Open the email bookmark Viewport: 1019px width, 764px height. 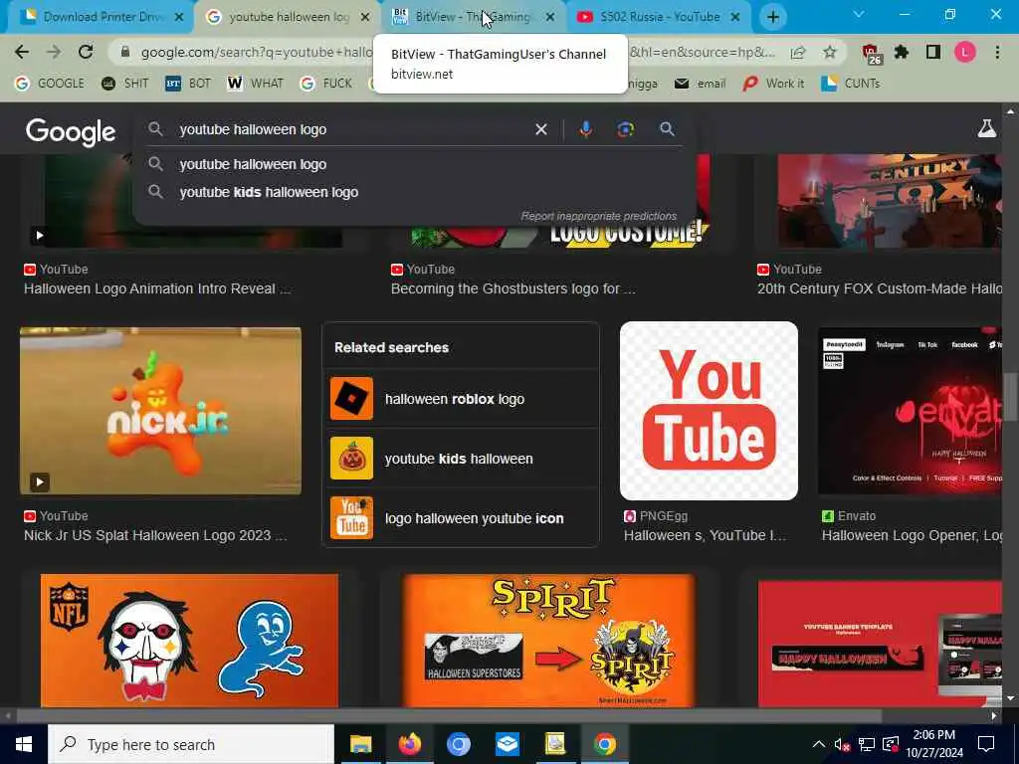pos(701,84)
